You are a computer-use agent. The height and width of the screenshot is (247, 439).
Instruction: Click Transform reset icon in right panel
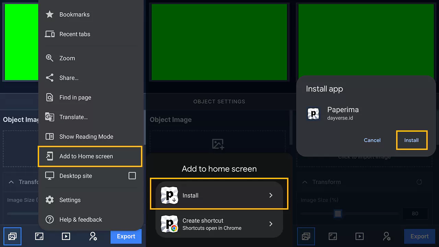(419, 182)
